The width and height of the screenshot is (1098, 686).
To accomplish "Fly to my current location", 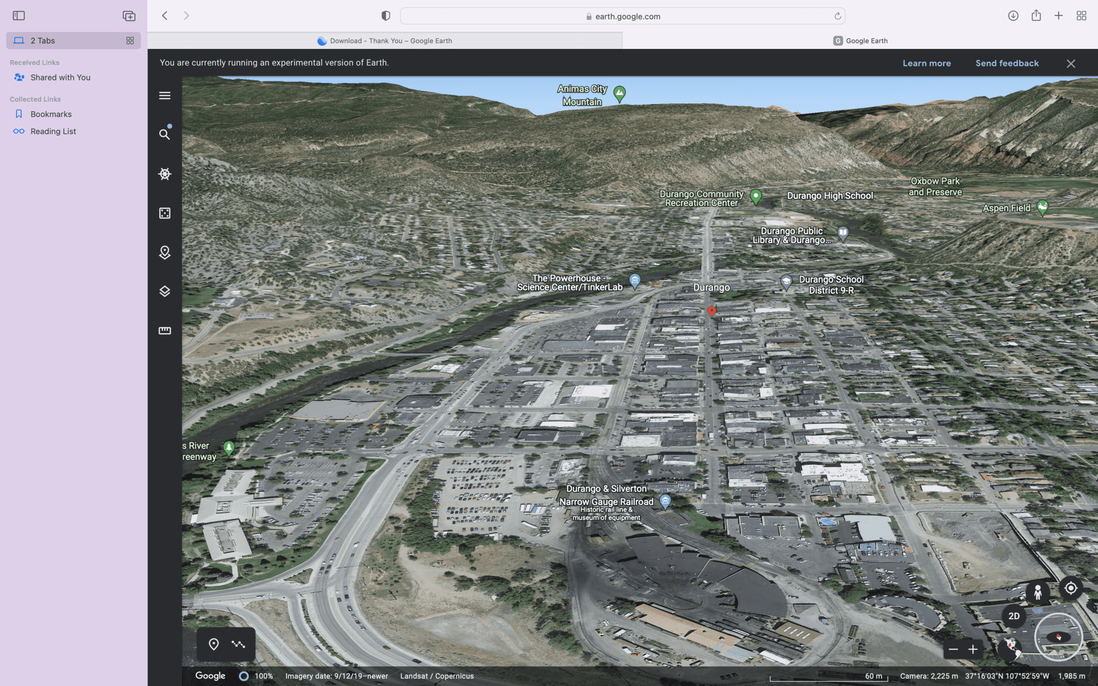I will point(1071,588).
